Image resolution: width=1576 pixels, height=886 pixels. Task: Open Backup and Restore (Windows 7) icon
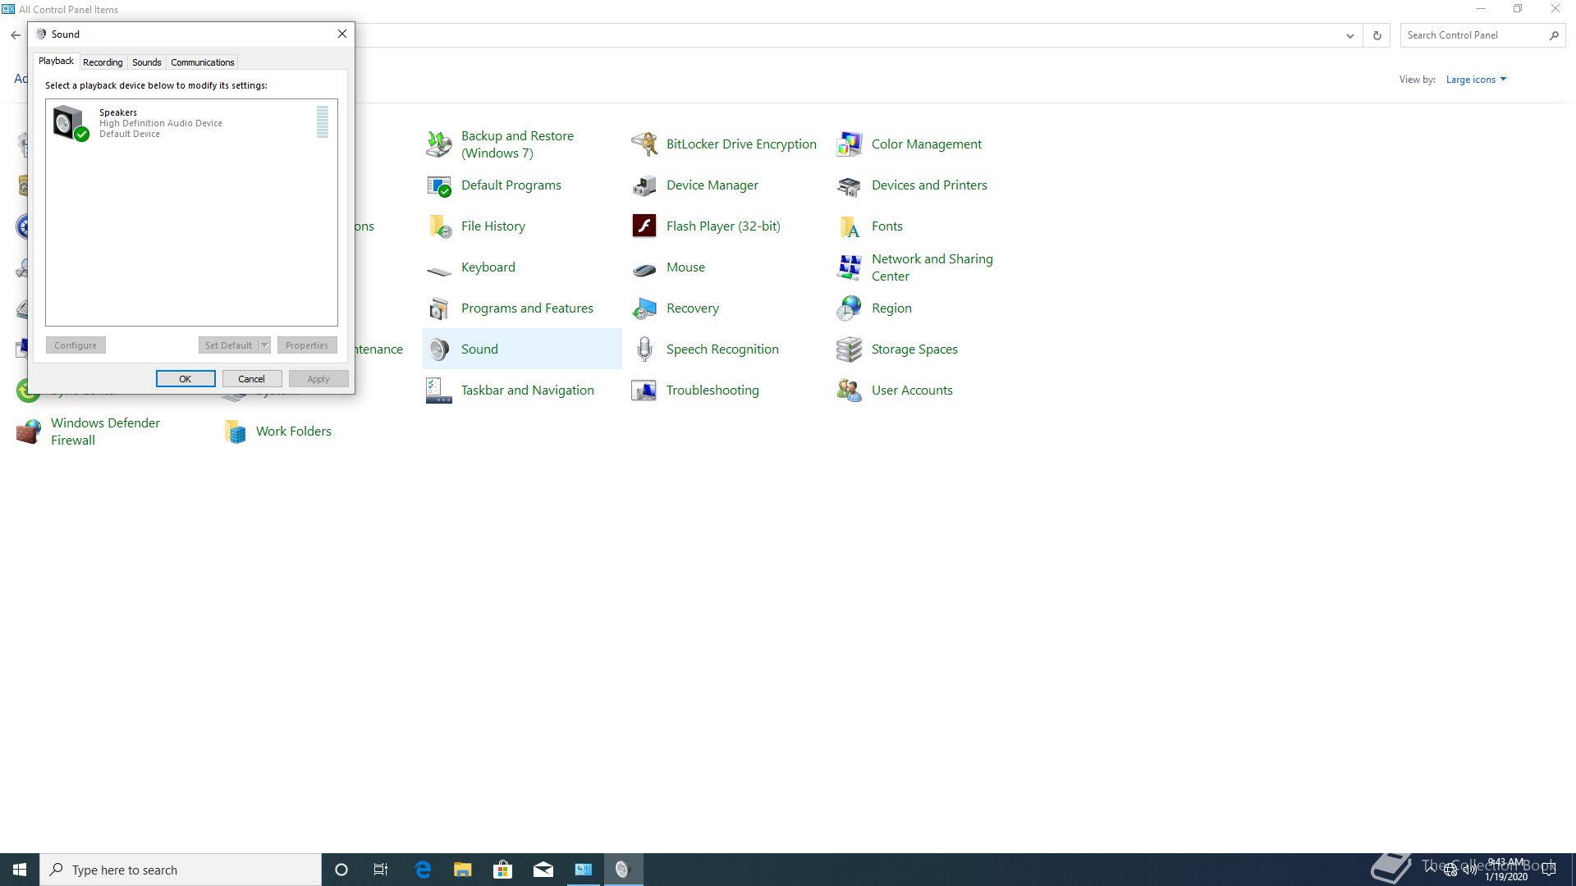(x=439, y=144)
